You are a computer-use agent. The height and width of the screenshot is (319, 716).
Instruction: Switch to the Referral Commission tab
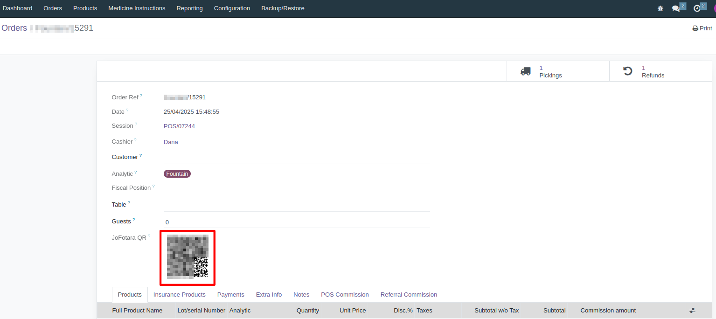click(409, 295)
